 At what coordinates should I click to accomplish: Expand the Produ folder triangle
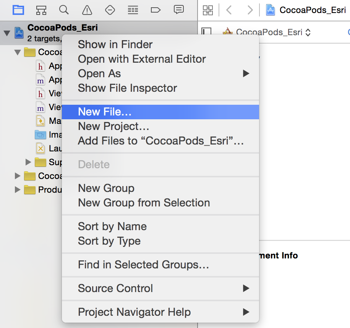coord(18,190)
